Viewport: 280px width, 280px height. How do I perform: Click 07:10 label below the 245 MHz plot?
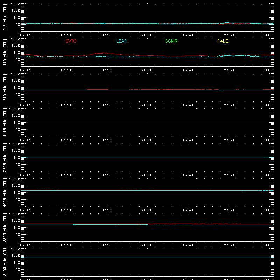coord(66,35)
